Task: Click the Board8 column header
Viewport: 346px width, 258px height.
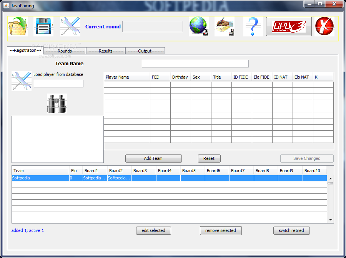Action: (266, 171)
